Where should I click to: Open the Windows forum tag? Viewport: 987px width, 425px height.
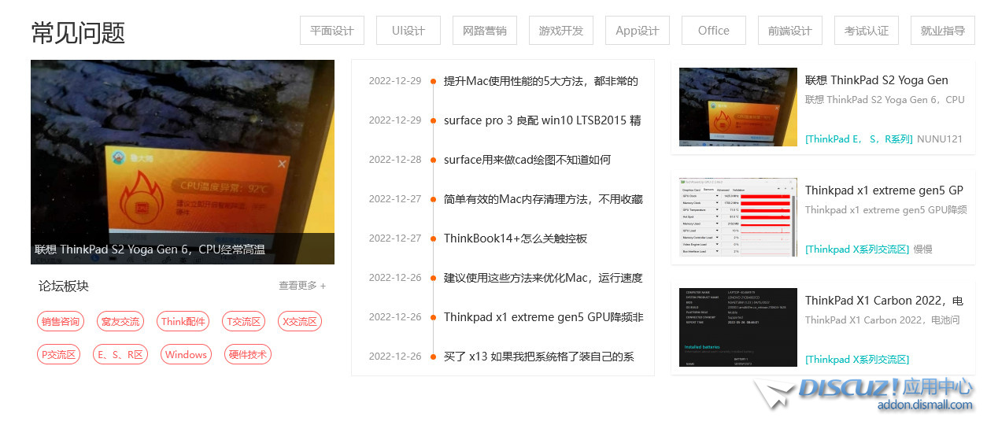[x=186, y=354]
